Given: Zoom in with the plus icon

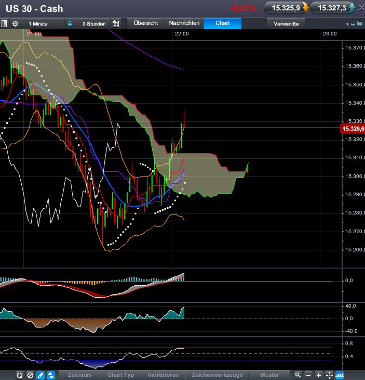Looking at the screenshot, I should tap(319, 375).
